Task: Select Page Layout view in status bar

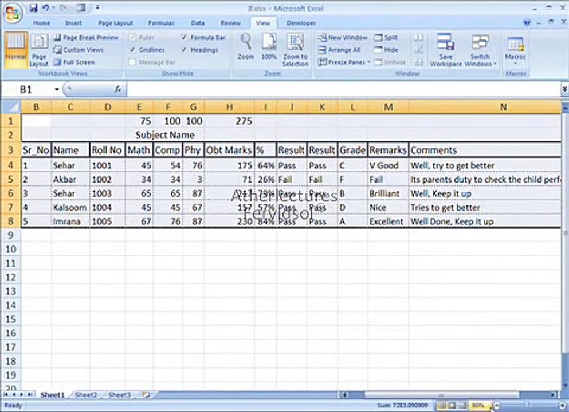Action: [x=452, y=405]
